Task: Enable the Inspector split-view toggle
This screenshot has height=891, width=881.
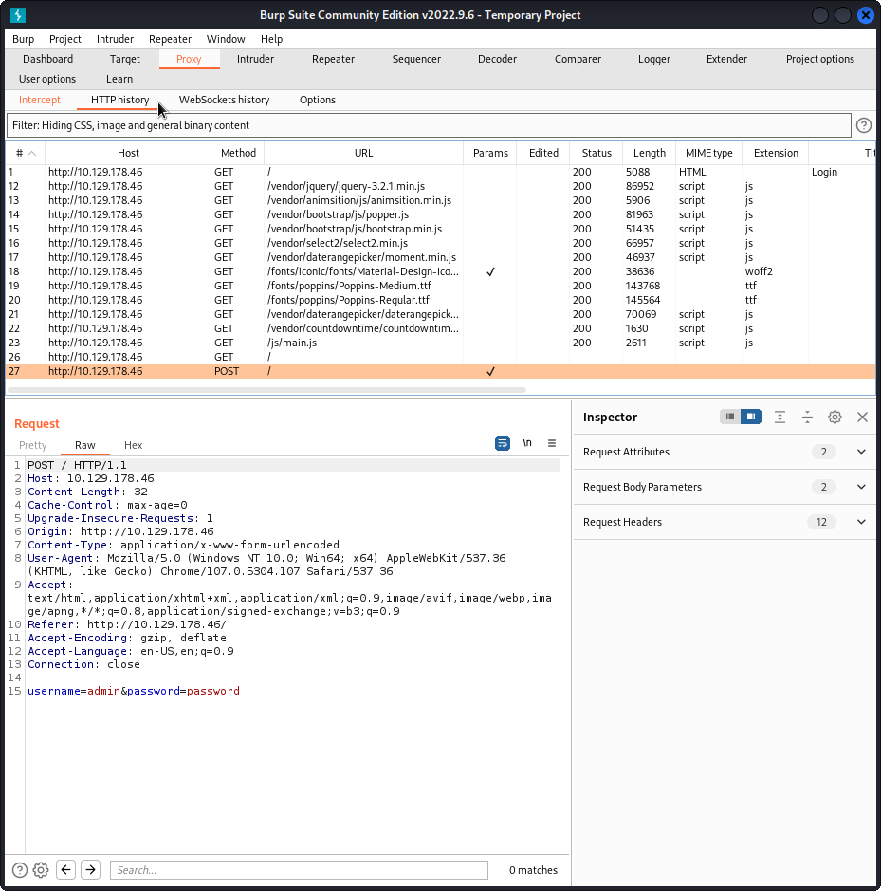Action: 752,416
